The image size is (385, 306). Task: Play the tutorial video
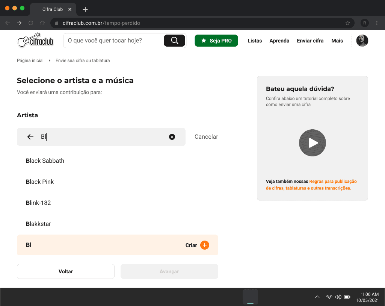(313, 143)
